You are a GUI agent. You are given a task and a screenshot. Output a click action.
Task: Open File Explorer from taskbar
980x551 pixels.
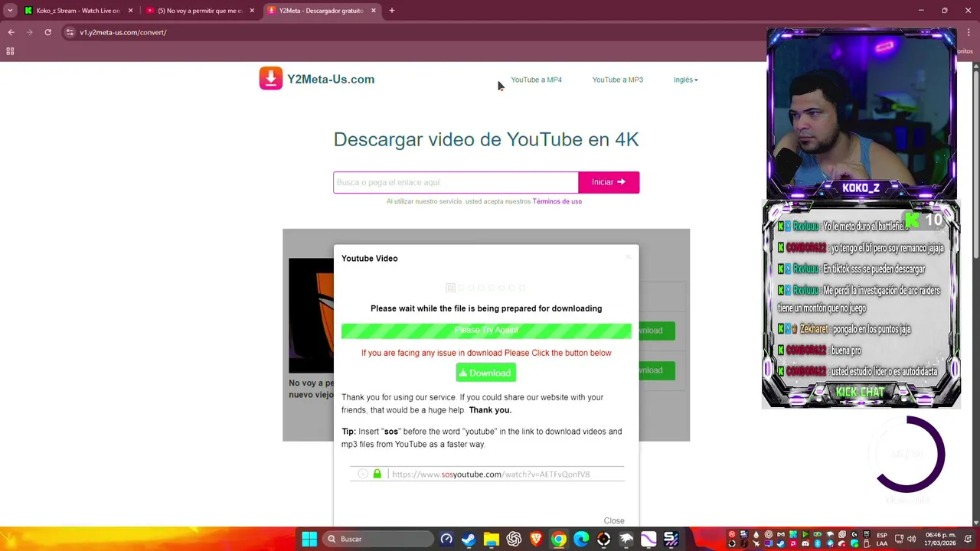click(x=491, y=539)
